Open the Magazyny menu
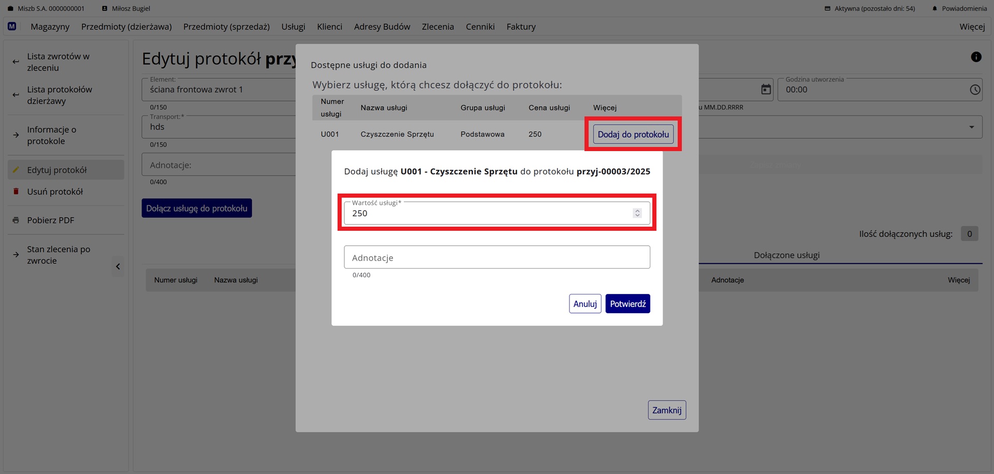This screenshot has height=474, width=994. [50, 26]
